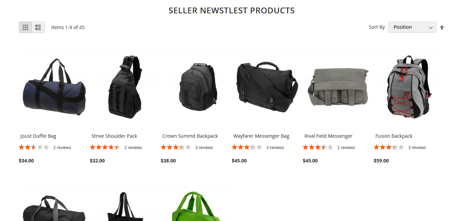View 2 reviews for Joust Duffle Bag

pyautogui.click(x=62, y=148)
